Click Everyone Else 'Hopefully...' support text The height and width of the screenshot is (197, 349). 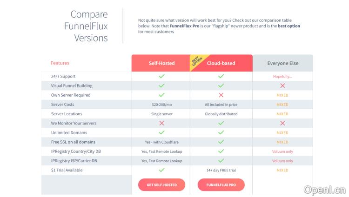pyautogui.click(x=282, y=76)
